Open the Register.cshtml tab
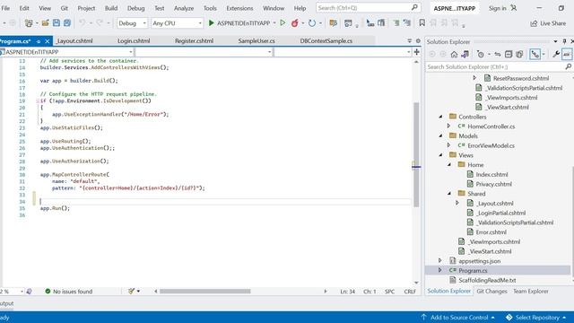The height and width of the screenshot is (323, 574). (194, 41)
